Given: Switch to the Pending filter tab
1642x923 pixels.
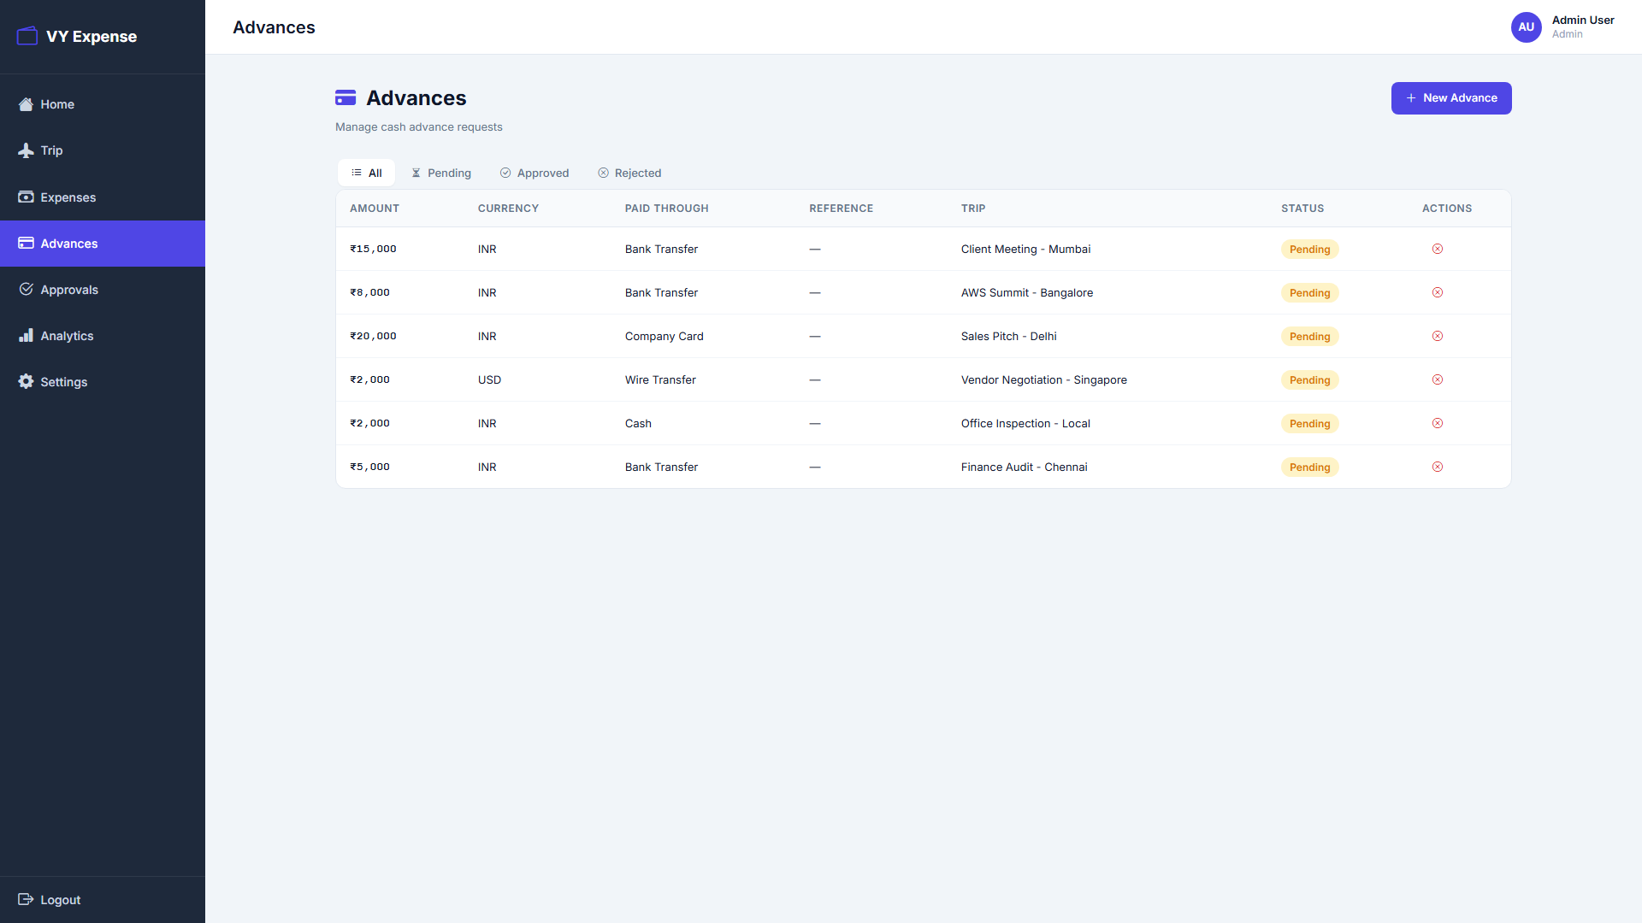Looking at the screenshot, I should pyautogui.click(x=441, y=173).
